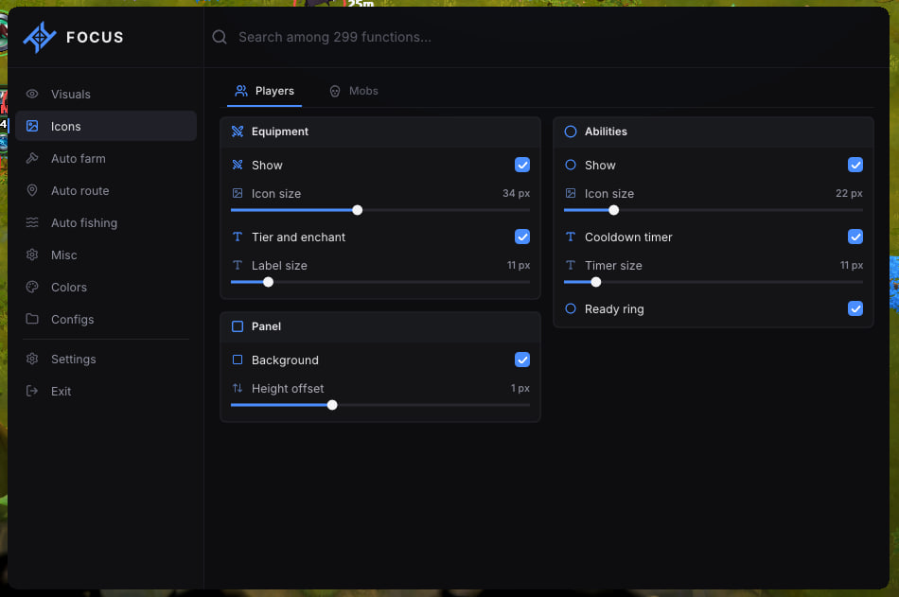Click the Auto fishing waves icon
Screen dimensions: 899x597
click(32, 222)
